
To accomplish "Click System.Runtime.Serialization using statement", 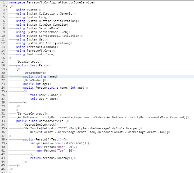I will pos(47,21).
